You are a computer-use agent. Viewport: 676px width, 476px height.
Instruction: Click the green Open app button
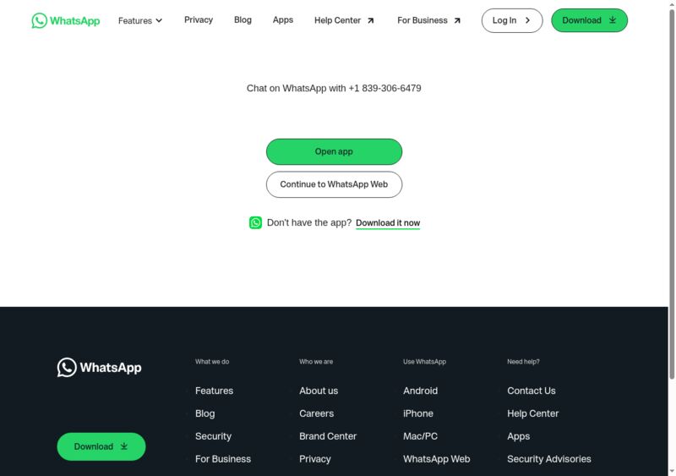pos(334,151)
